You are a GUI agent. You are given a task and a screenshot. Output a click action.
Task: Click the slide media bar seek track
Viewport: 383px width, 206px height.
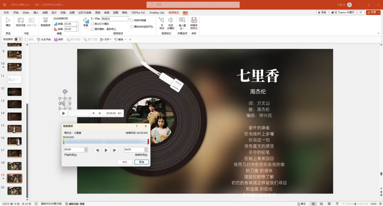click(x=79, y=113)
